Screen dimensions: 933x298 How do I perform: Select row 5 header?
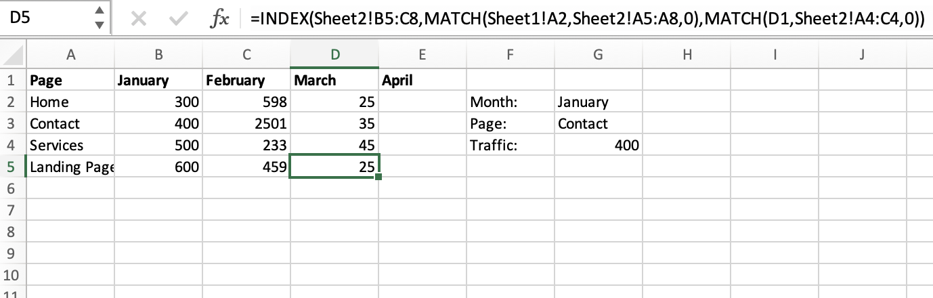11,167
